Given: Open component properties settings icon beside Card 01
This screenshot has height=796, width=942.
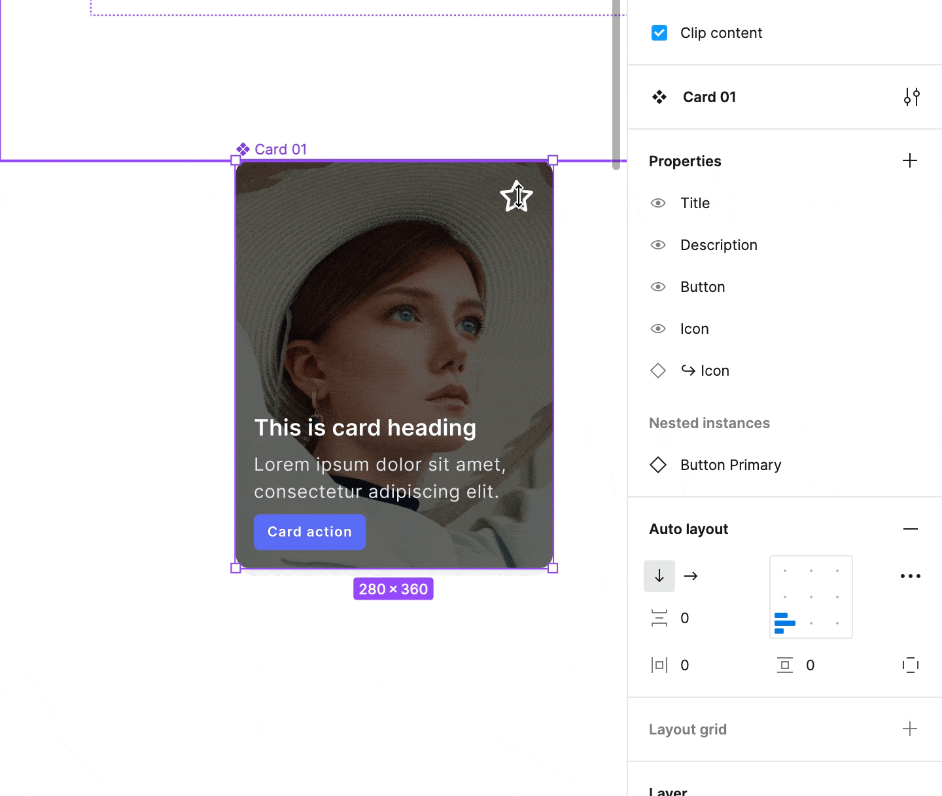Looking at the screenshot, I should [911, 97].
